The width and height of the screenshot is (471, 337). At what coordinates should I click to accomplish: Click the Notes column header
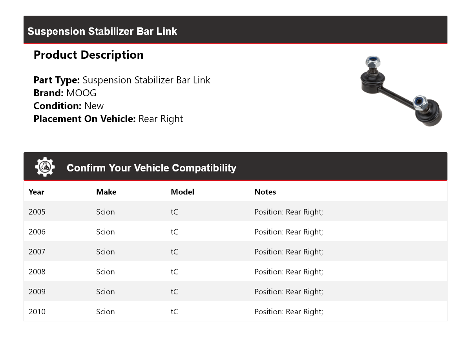pyautogui.click(x=265, y=192)
